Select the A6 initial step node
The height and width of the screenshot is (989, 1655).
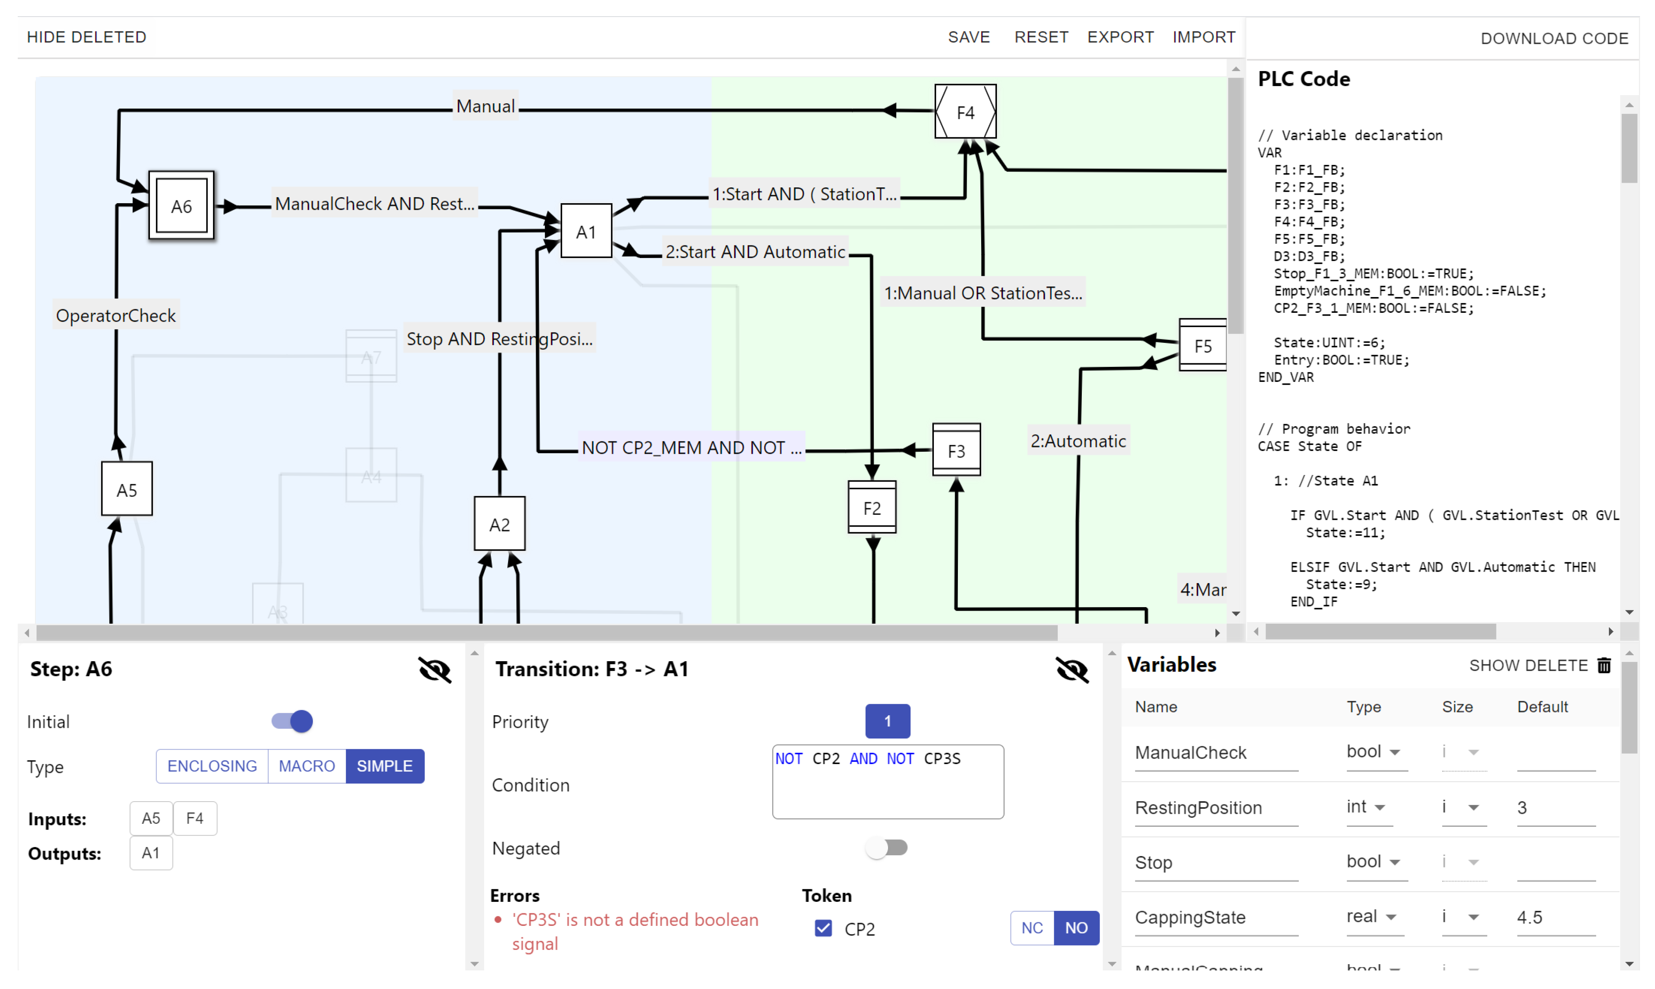coord(181,206)
